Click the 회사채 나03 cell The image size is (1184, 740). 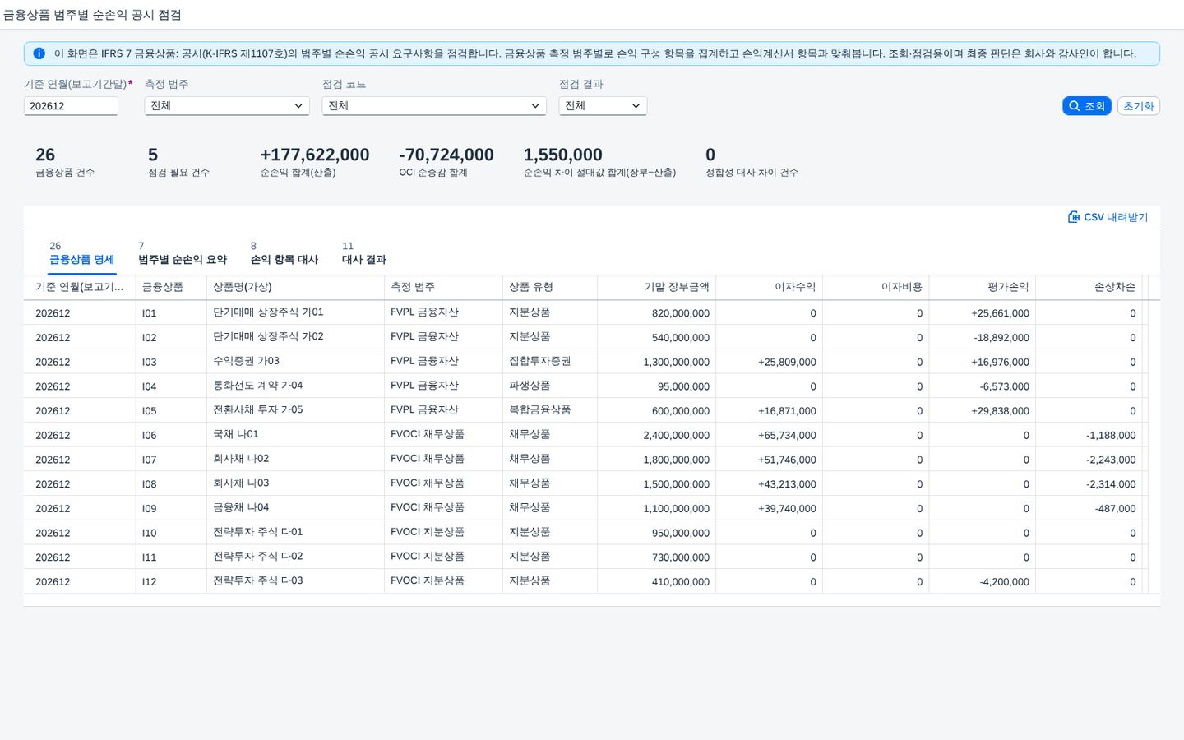(x=295, y=483)
